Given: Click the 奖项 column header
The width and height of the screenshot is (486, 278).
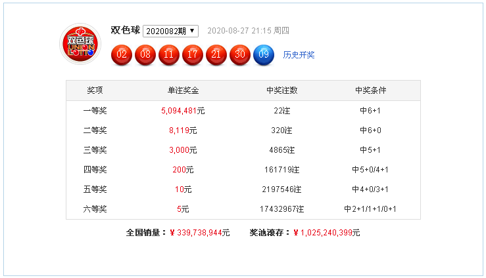Looking at the screenshot, I should click(95, 90).
